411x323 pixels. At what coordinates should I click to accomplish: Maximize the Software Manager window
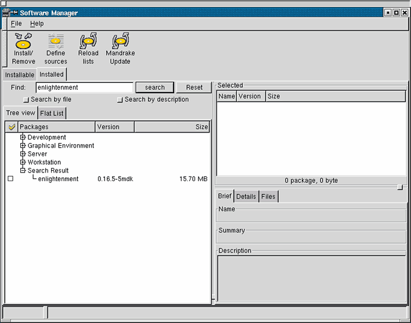pos(396,13)
